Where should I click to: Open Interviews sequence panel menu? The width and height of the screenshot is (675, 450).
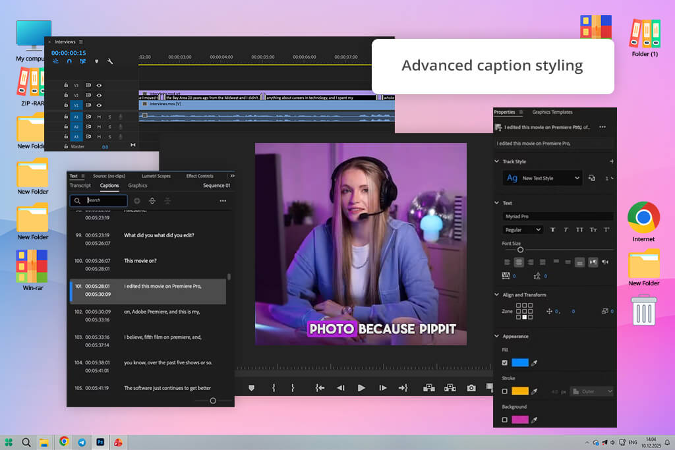81,42
